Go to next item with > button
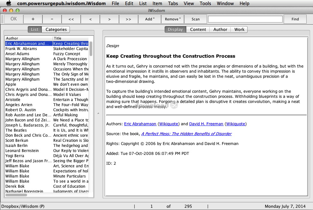Image resolution: width=313 pixels, height=210 pixels. pos(109,19)
